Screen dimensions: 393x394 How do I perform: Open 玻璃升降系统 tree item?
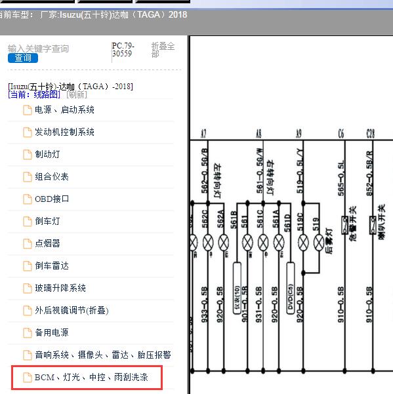tap(60, 288)
